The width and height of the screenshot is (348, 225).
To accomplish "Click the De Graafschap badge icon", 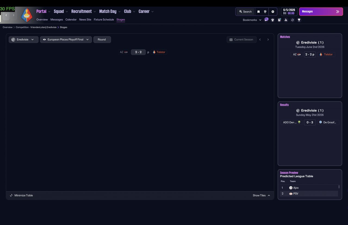I will (321, 122).
